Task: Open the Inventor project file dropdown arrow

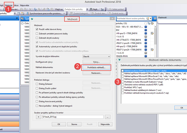Action: (x=38, y=117)
